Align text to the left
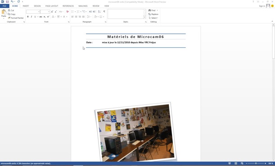The width and height of the screenshot is (275, 166). pos(72,17)
